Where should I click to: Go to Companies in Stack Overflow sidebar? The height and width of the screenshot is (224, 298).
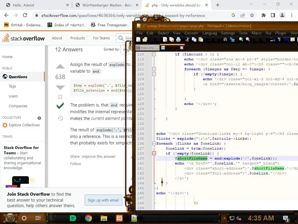[x=18, y=106]
